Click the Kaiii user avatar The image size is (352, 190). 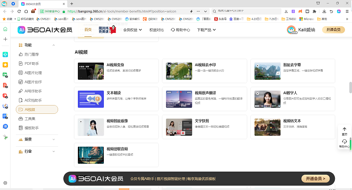[291, 30]
